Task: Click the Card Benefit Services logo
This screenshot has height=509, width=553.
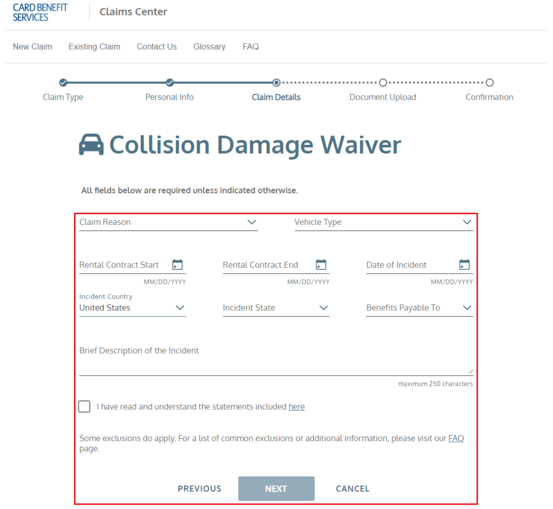Action: tap(41, 12)
